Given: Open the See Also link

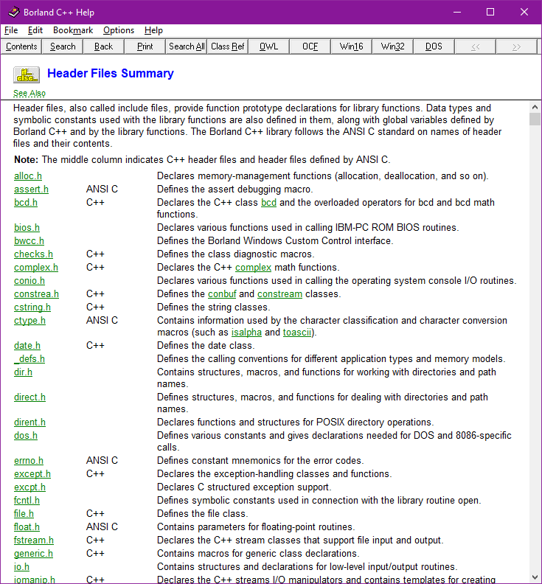Looking at the screenshot, I should pos(29,94).
